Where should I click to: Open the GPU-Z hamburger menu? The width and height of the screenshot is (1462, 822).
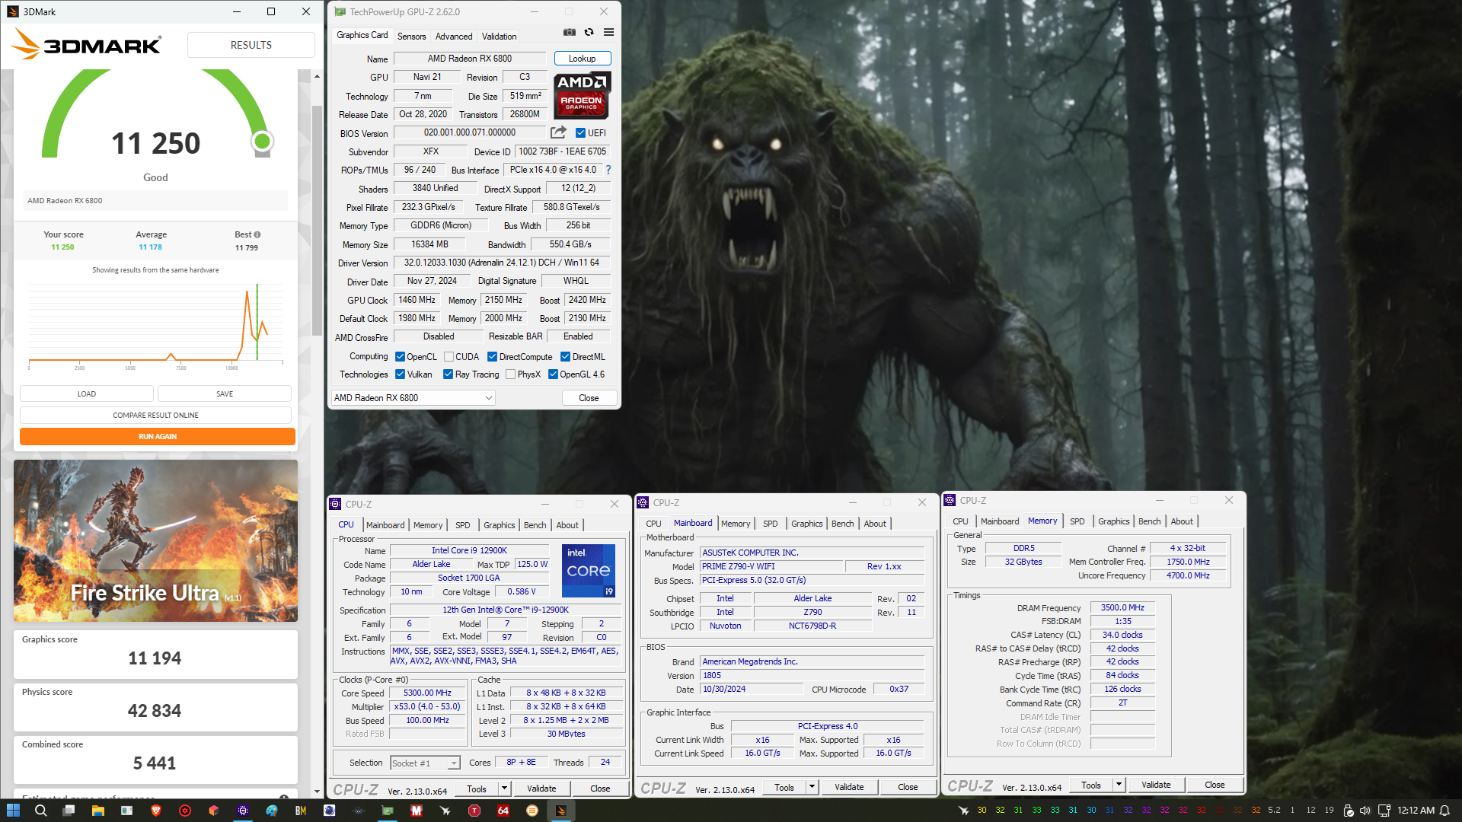tap(608, 32)
